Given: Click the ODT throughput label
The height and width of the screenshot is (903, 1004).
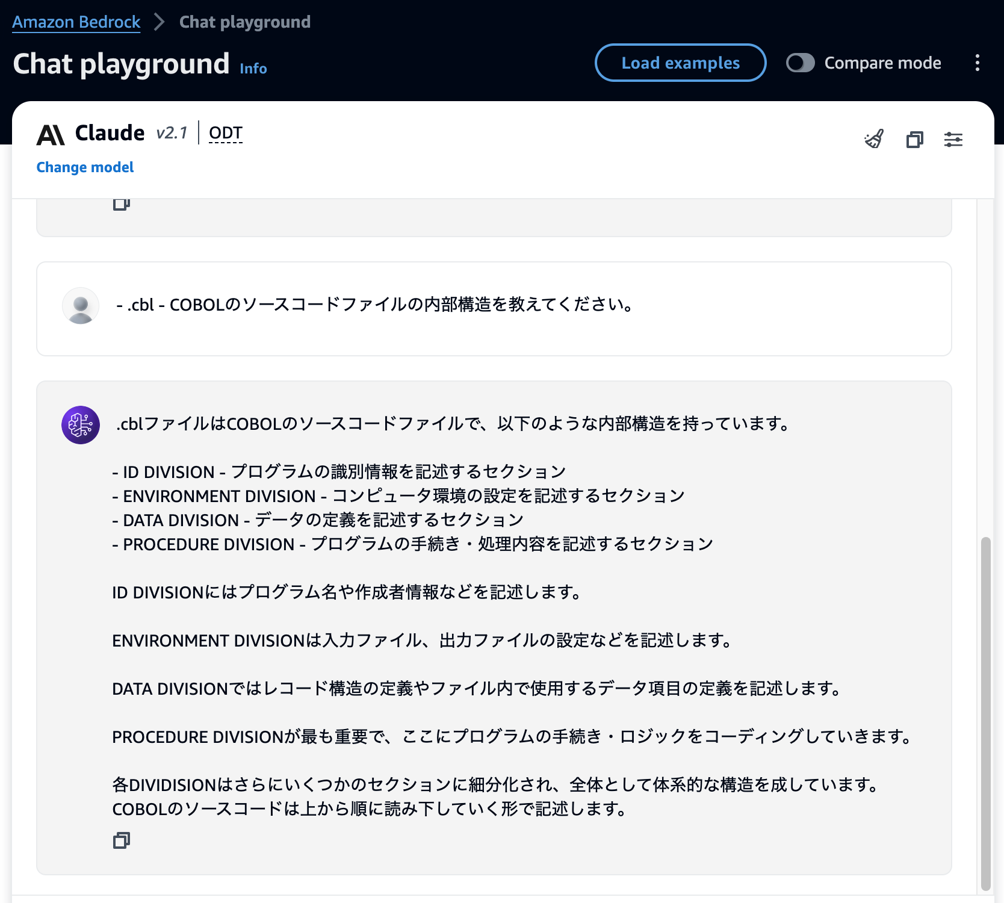Looking at the screenshot, I should 226,133.
